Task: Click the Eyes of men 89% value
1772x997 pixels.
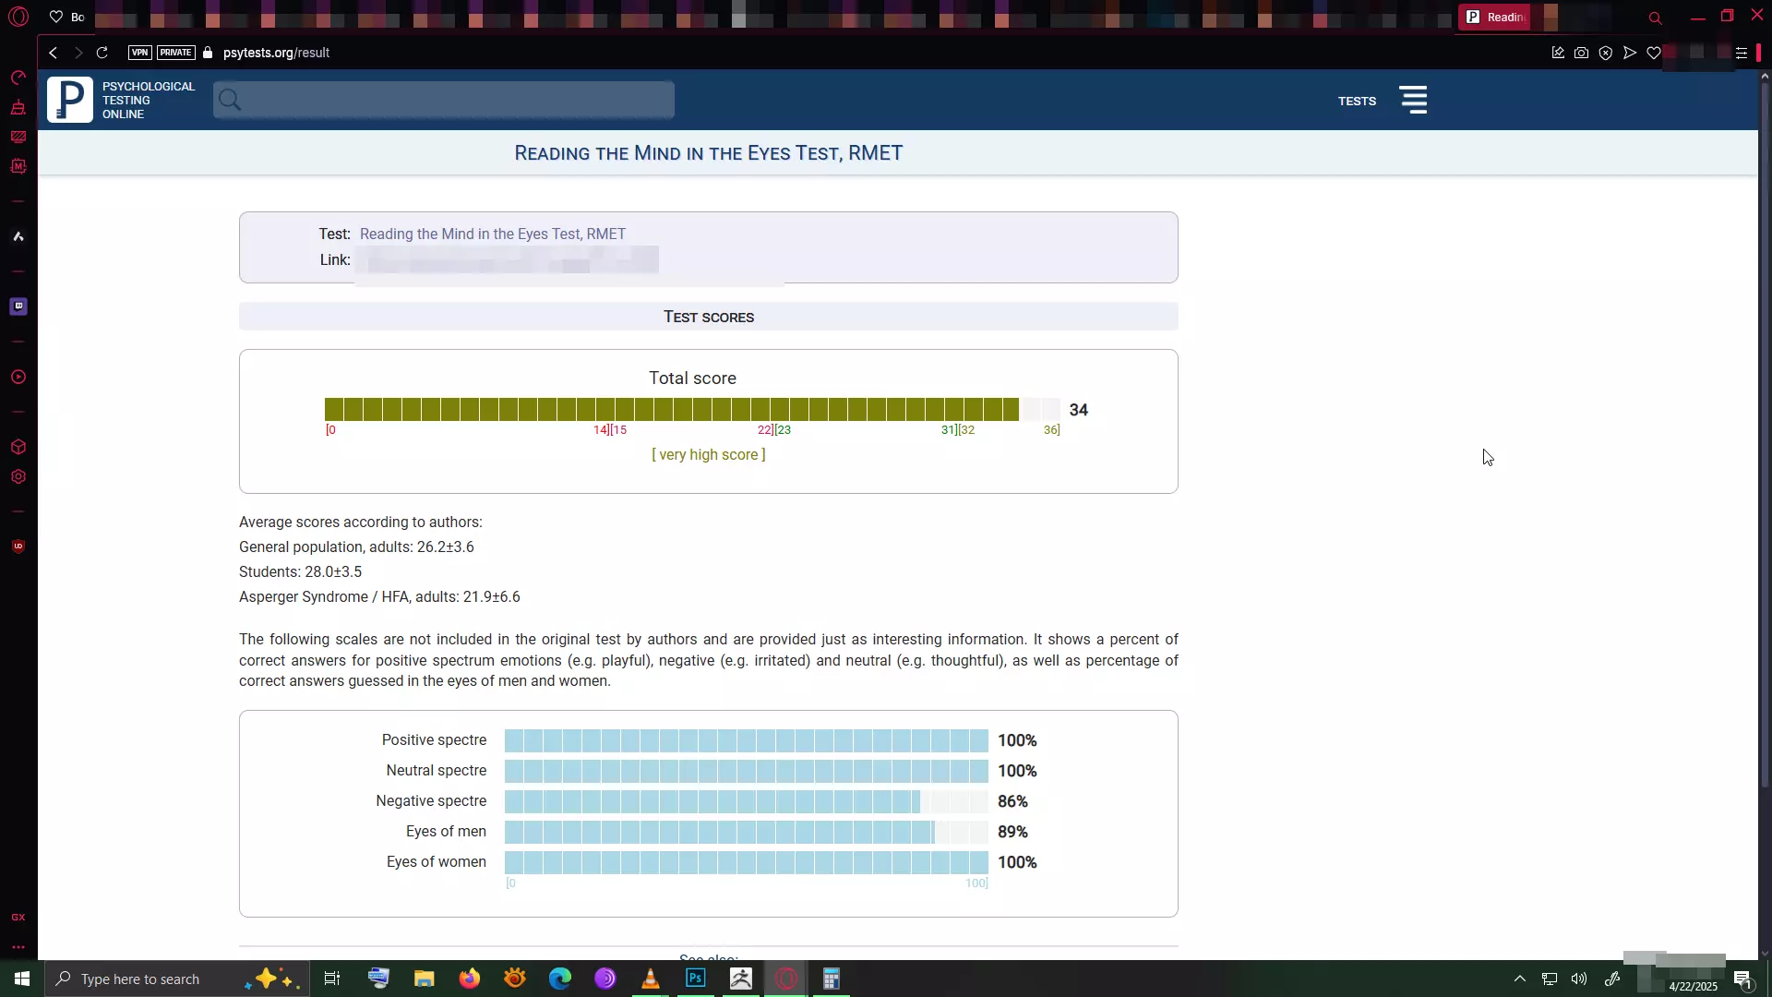Action: tap(1012, 832)
